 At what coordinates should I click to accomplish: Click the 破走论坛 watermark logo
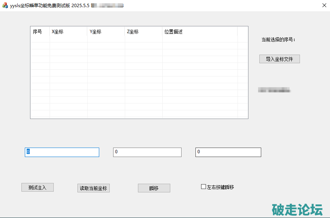coord(297,209)
